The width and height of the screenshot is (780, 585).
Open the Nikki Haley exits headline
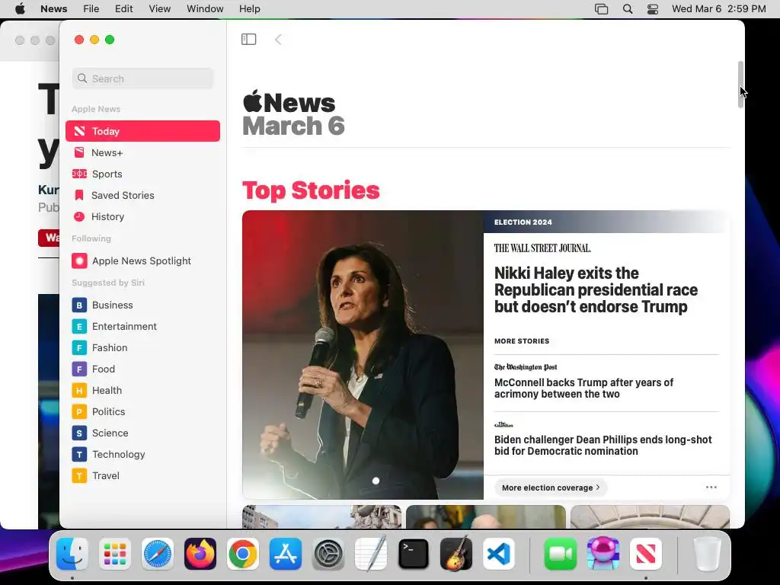click(x=596, y=289)
